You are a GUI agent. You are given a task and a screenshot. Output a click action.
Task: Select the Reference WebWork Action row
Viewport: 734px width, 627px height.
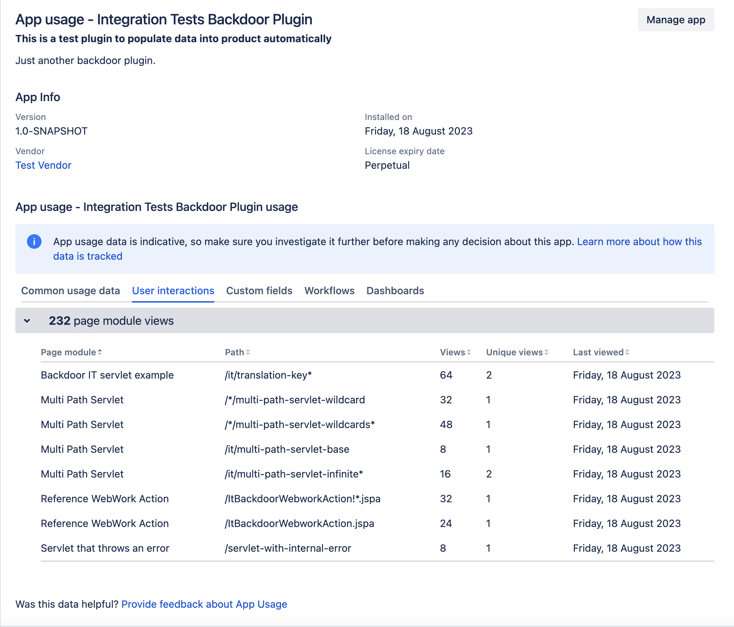point(105,499)
